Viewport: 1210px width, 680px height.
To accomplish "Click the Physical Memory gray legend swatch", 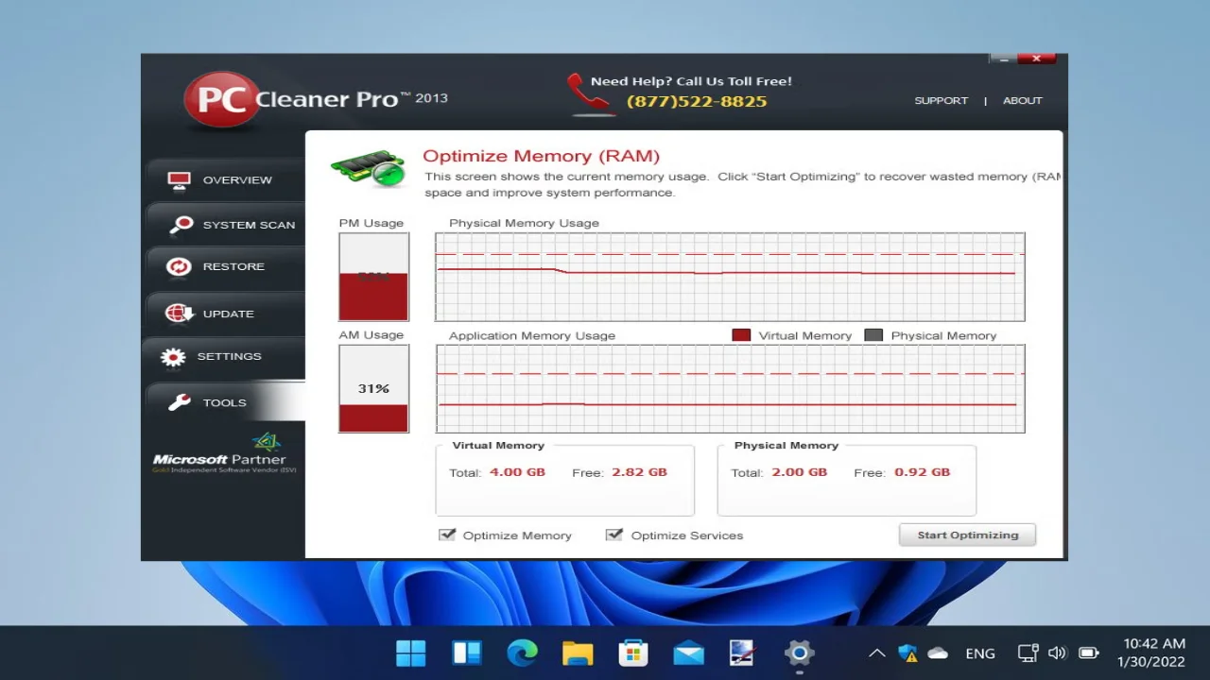I will tap(873, 335).
